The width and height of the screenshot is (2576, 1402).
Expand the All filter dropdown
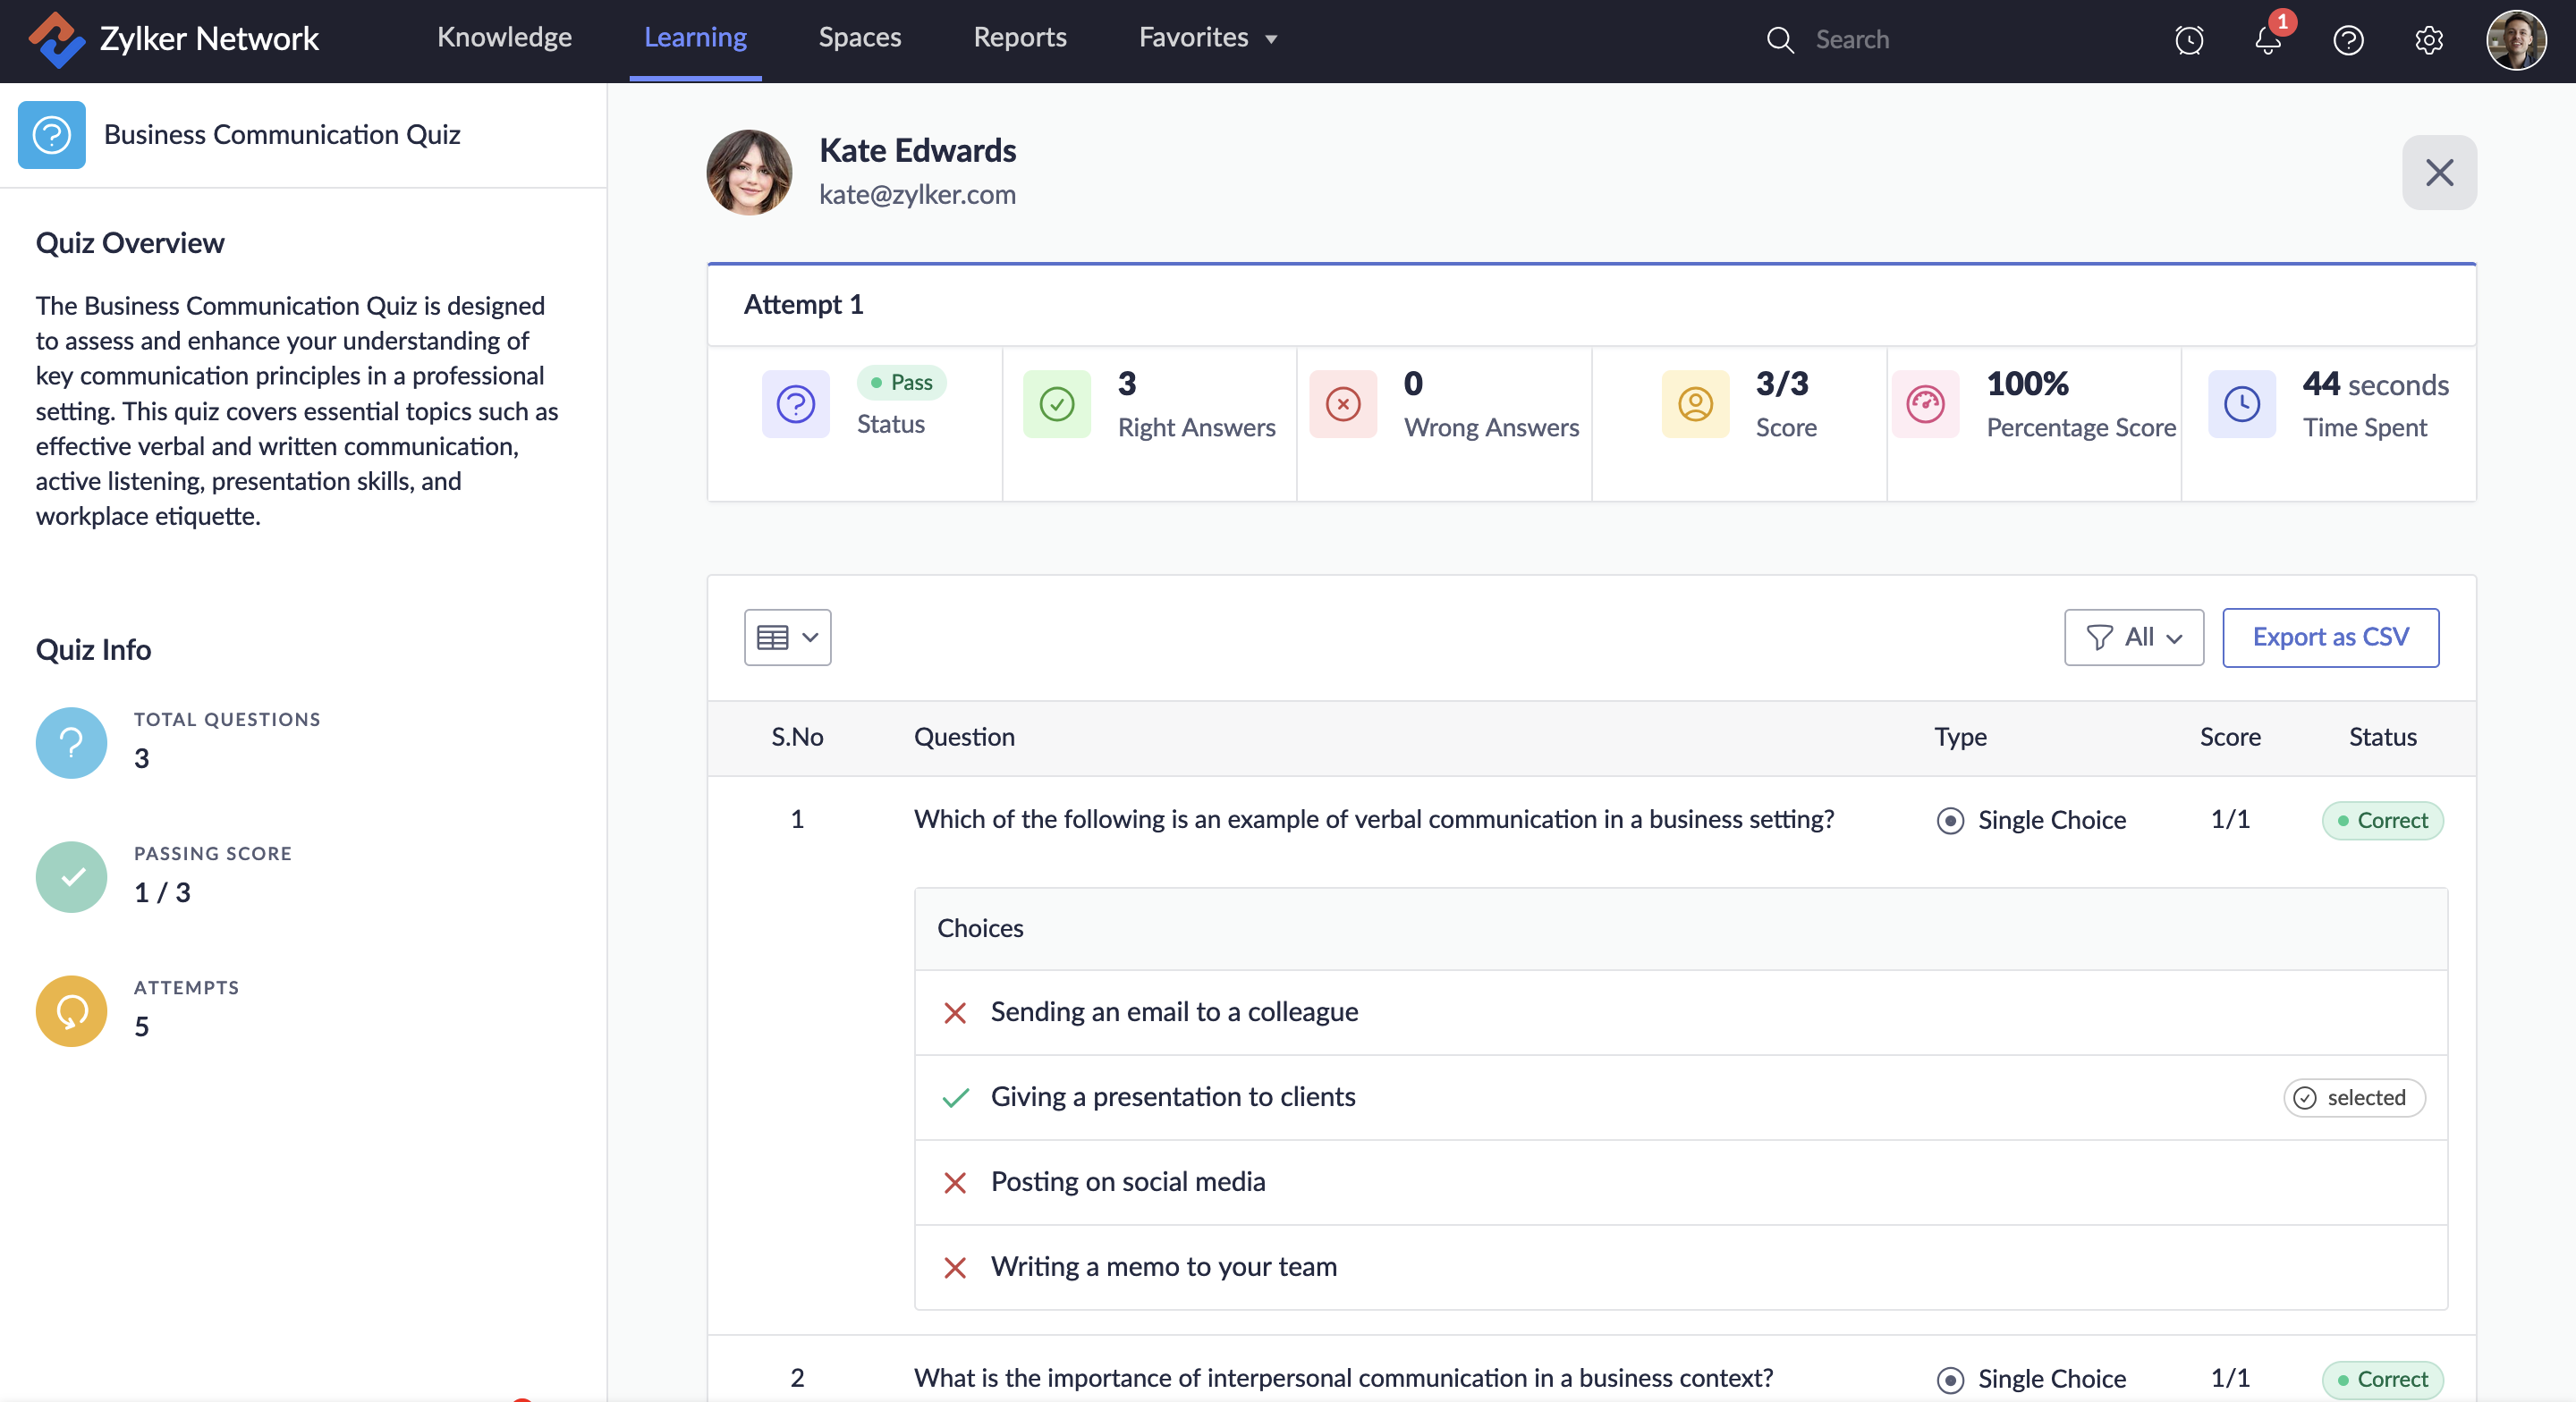coord(2133,637)
